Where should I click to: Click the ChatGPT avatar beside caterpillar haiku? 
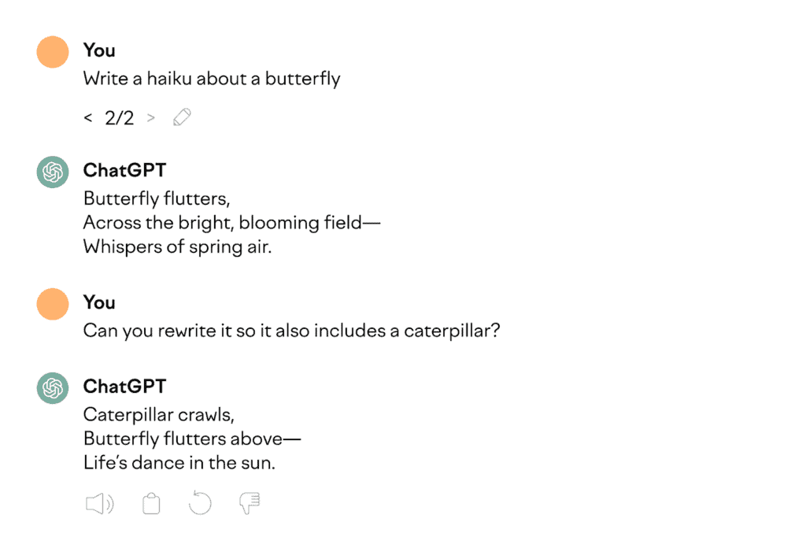(53, 387)
